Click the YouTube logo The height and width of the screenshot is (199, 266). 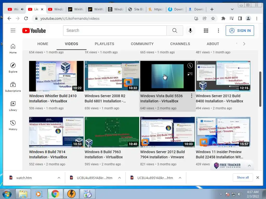pos(34,31)
